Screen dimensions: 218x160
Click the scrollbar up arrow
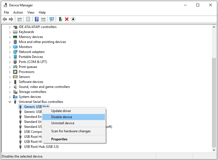214,27
